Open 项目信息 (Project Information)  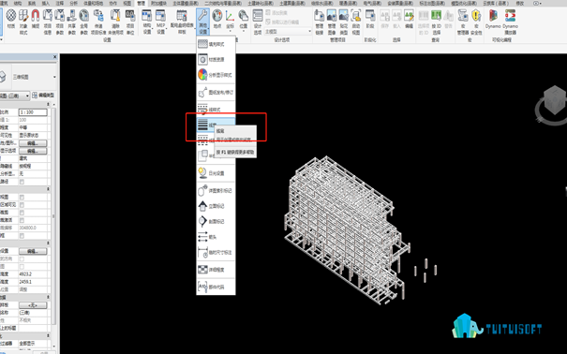pos(48,22)
